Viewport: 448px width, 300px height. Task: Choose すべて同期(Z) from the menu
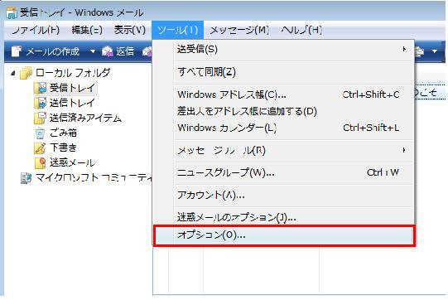pos(294,71)
